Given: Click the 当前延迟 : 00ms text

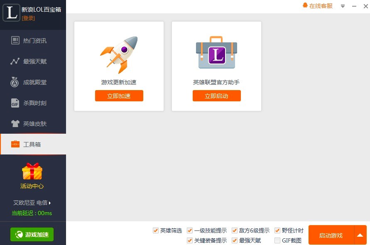Looking at the screenshot, I should (32, 213).
